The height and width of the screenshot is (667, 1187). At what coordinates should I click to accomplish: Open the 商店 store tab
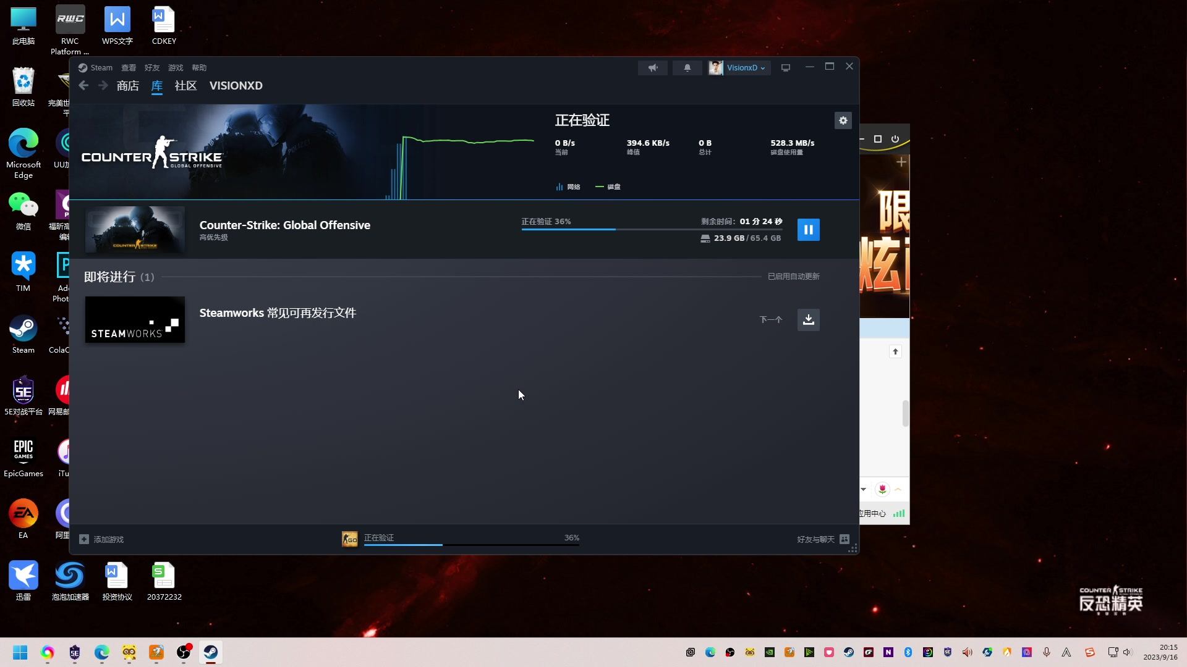coord(127,86)
